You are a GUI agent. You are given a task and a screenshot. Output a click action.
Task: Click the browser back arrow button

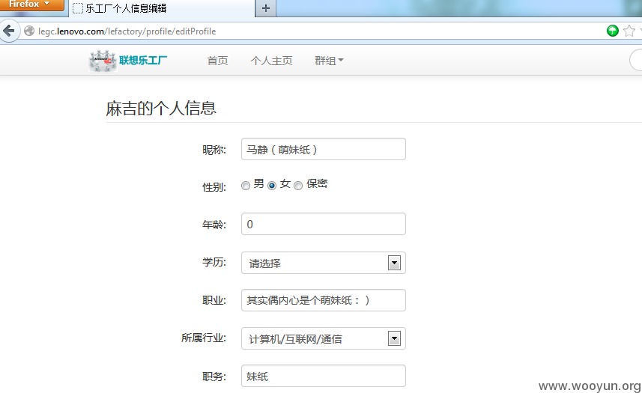point(9,31)
